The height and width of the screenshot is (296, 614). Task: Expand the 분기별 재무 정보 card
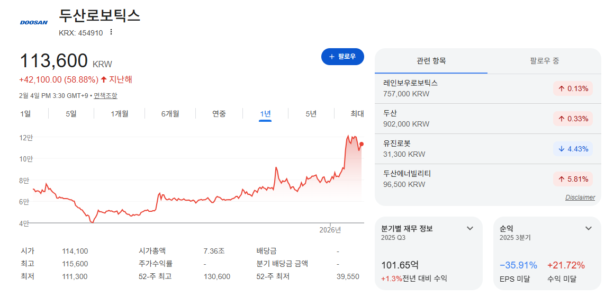coord(470,228)
